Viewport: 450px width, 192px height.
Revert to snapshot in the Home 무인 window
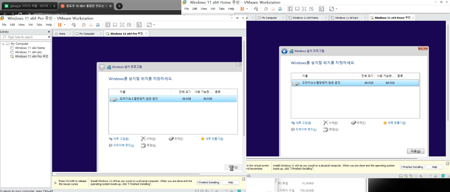[x=273, y=9]
